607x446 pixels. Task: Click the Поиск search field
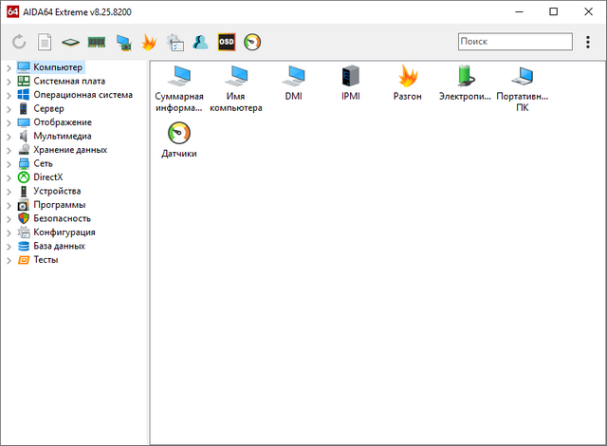pos(514,42)
